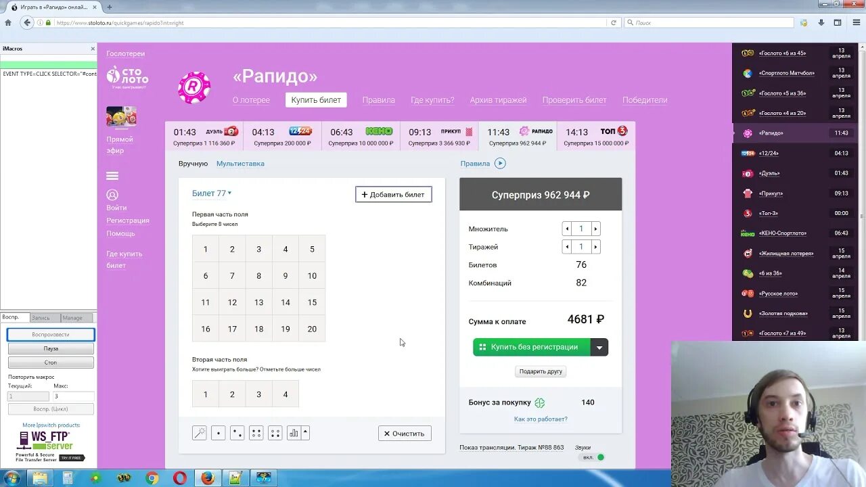The width and height of the screenshot is (866, 487).
Task: Click the user profile icon above Войти
Action: click(112, 195)
